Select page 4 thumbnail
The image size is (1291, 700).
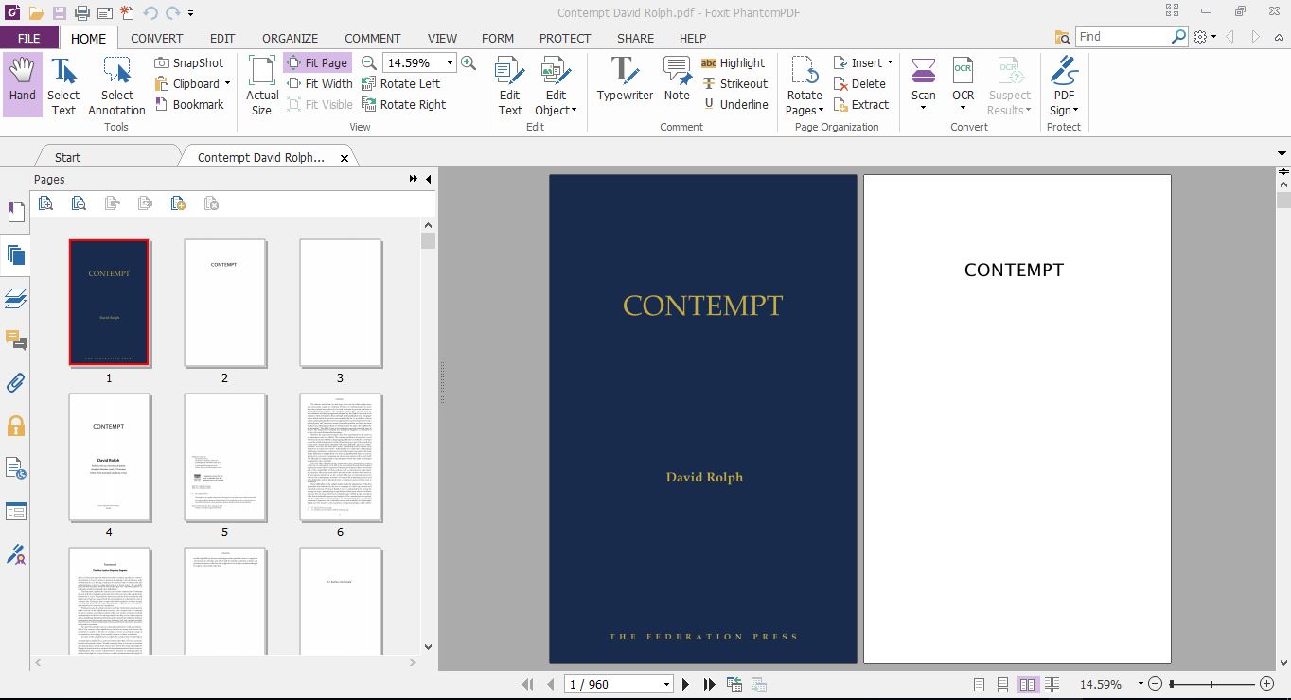[110, 458]
